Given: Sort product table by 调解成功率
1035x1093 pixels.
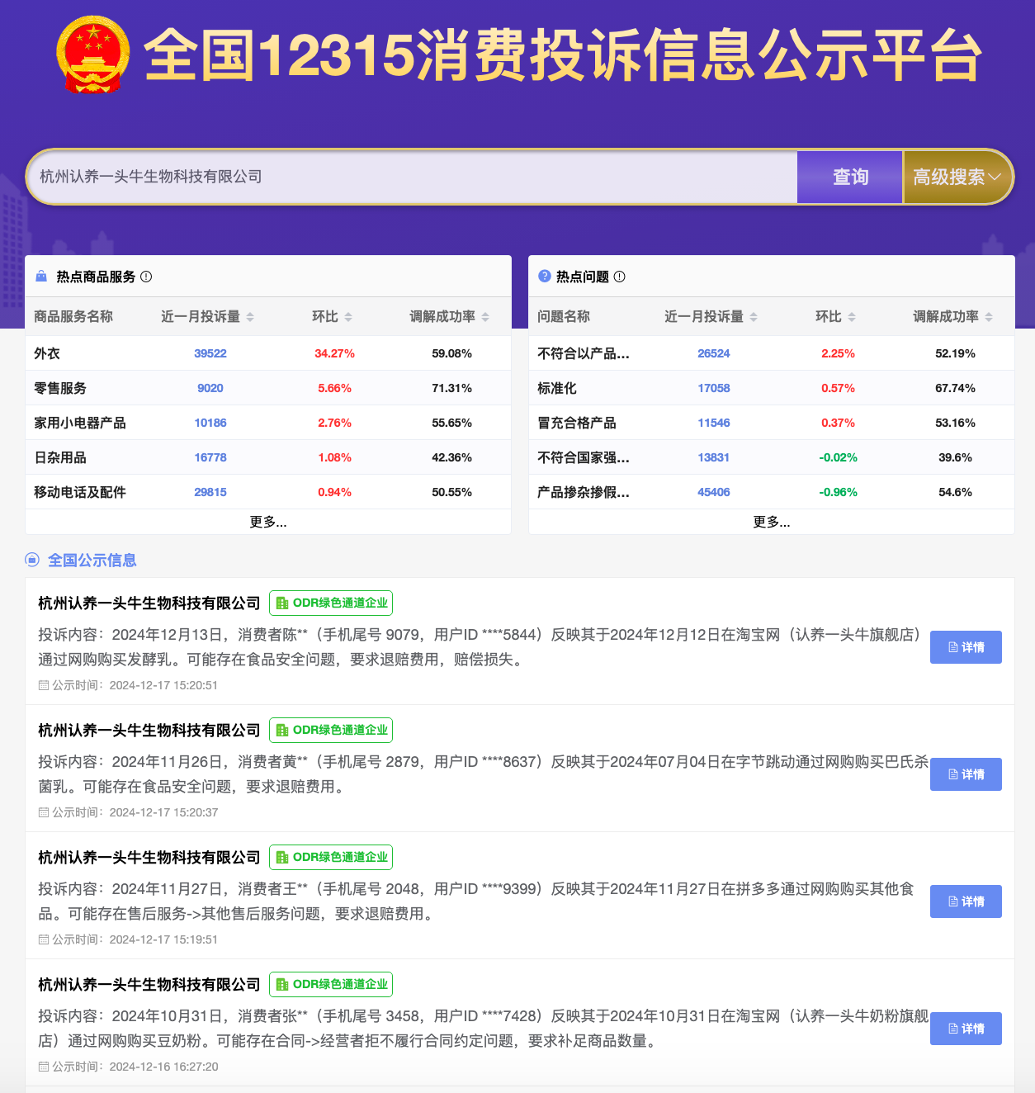Looking at the screenshot, I should (x=485, y=317).
